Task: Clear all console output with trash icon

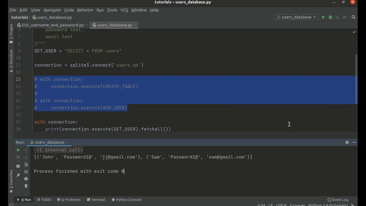Action: coord(26,186)
